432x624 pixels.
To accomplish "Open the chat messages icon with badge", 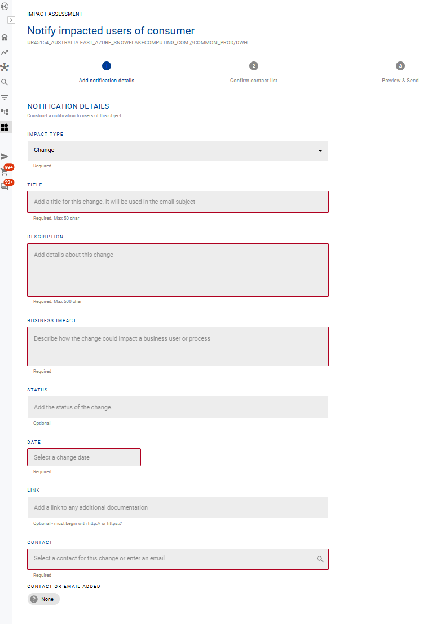I will pos(5,187).
